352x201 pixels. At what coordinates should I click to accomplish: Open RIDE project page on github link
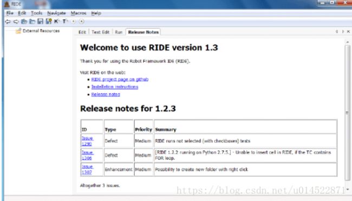(x=120, y=79)
